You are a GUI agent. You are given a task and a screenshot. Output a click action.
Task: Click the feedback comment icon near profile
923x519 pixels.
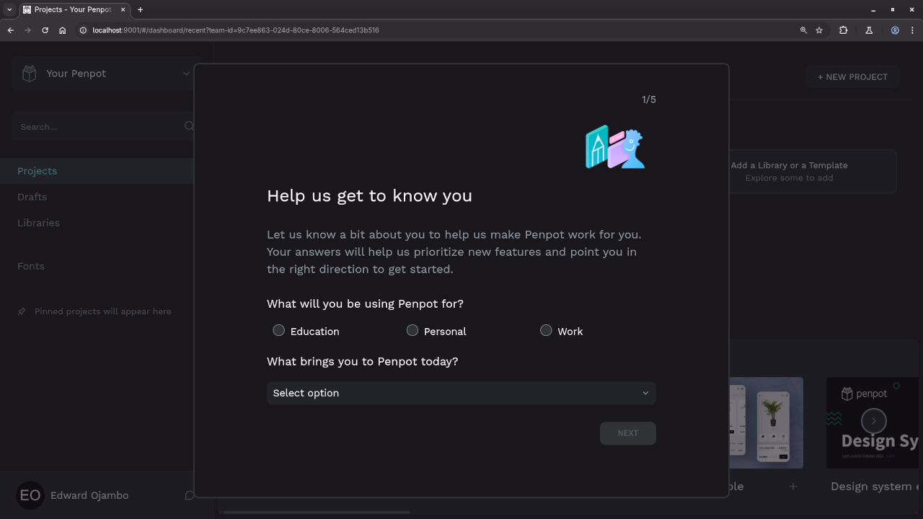[190, 495]
